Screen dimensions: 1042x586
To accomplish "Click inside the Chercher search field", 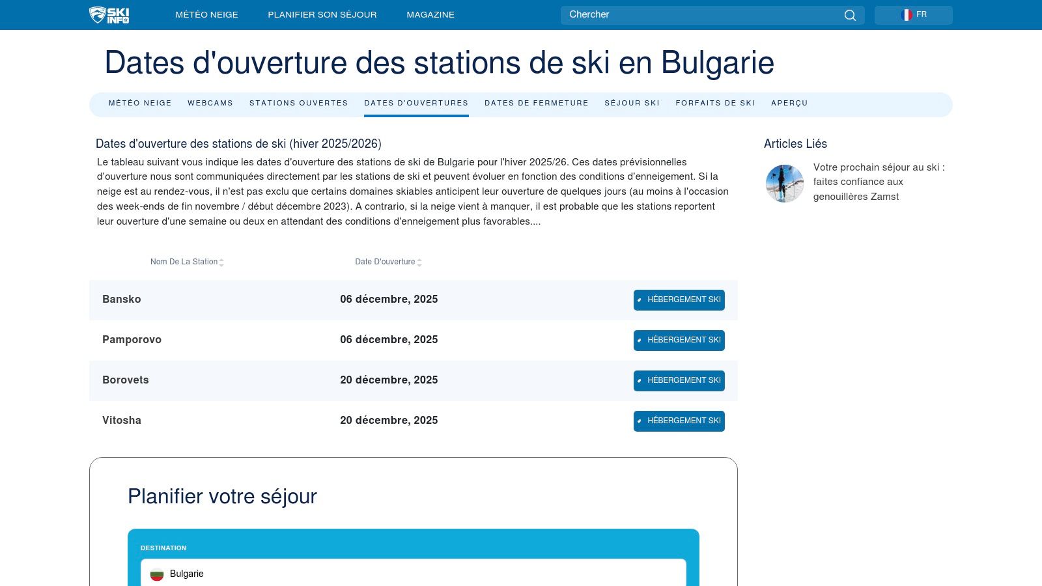I will (684, 14).
